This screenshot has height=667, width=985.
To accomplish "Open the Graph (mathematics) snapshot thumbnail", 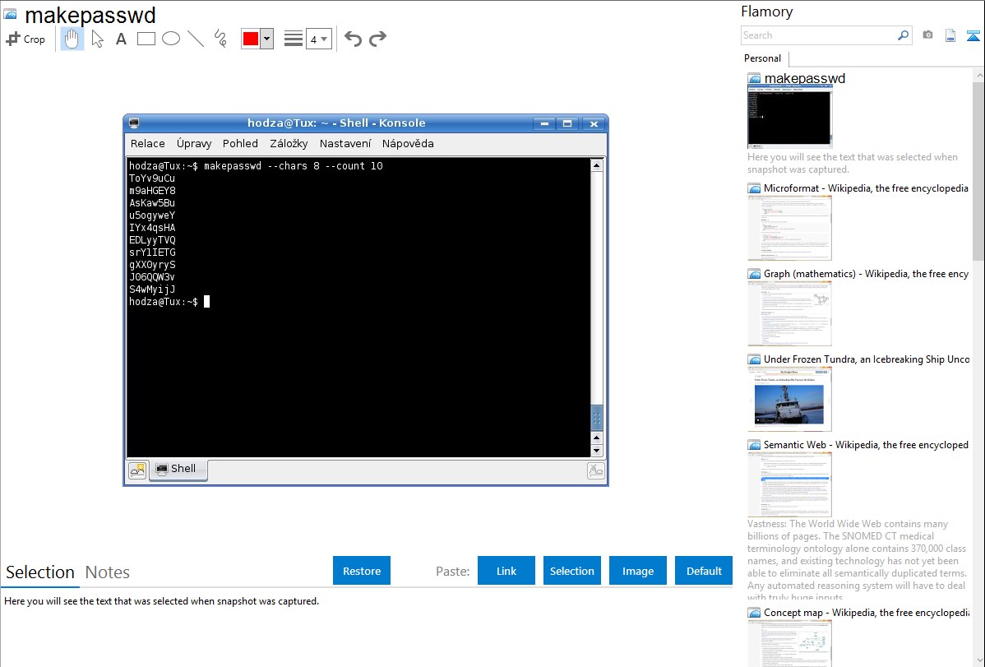I will click(x=789, y=314).
